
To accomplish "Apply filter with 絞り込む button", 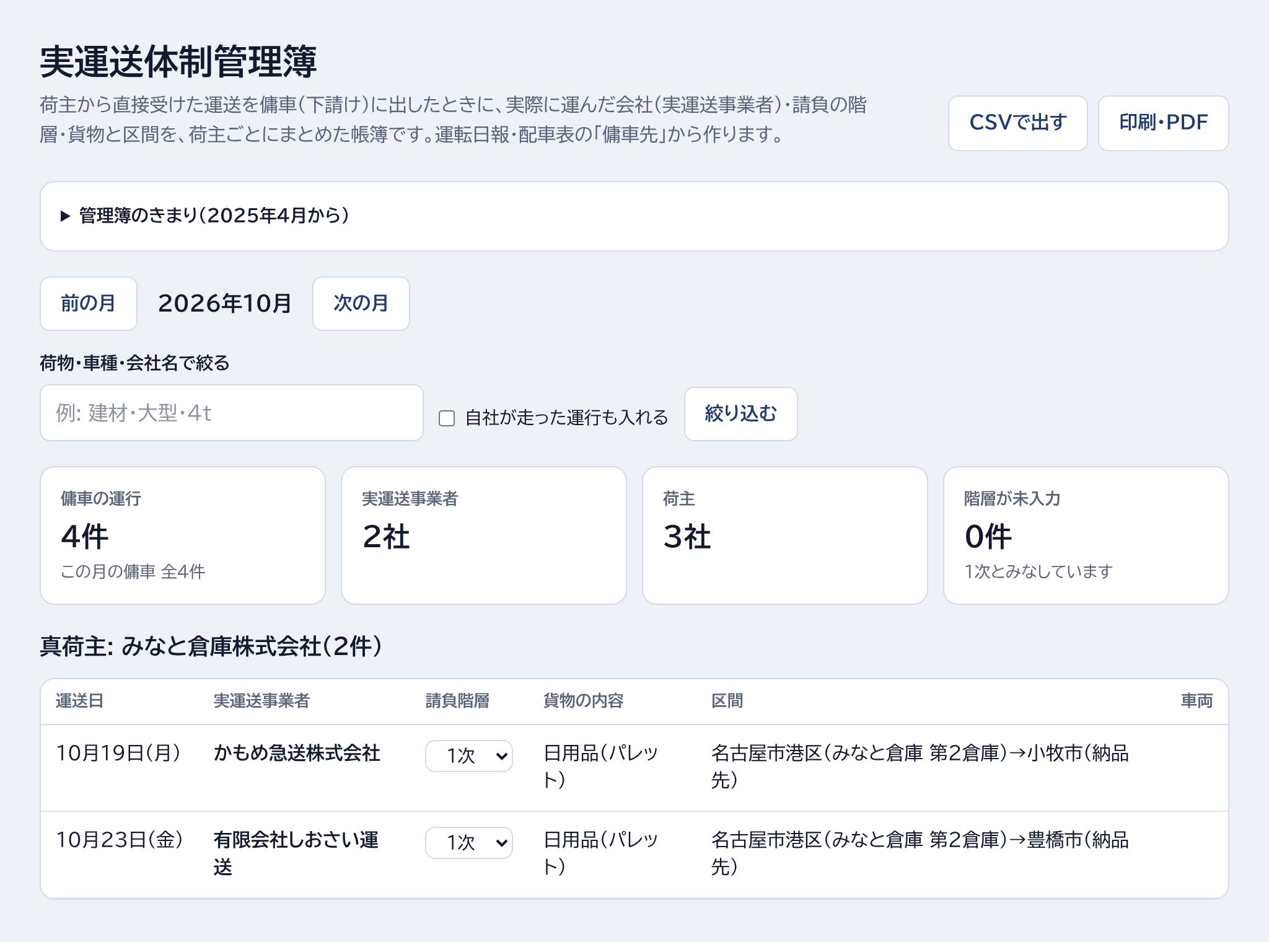I will pyautogui.click(x=740, y=414).
